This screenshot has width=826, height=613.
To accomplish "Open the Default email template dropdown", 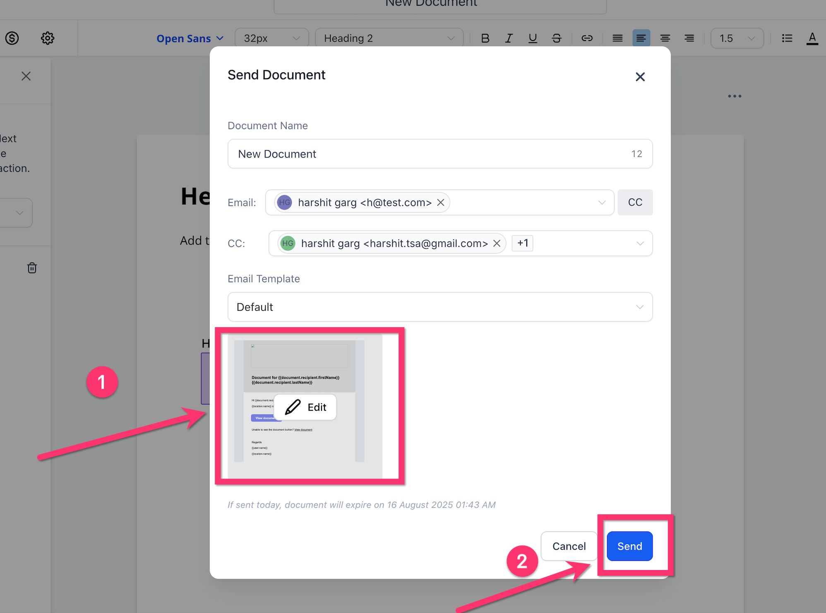I will click(439, 307).
